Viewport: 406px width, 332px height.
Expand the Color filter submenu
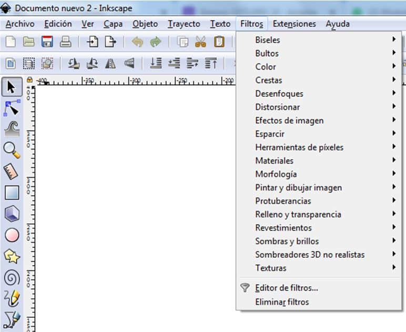click(x=319, y=67)
